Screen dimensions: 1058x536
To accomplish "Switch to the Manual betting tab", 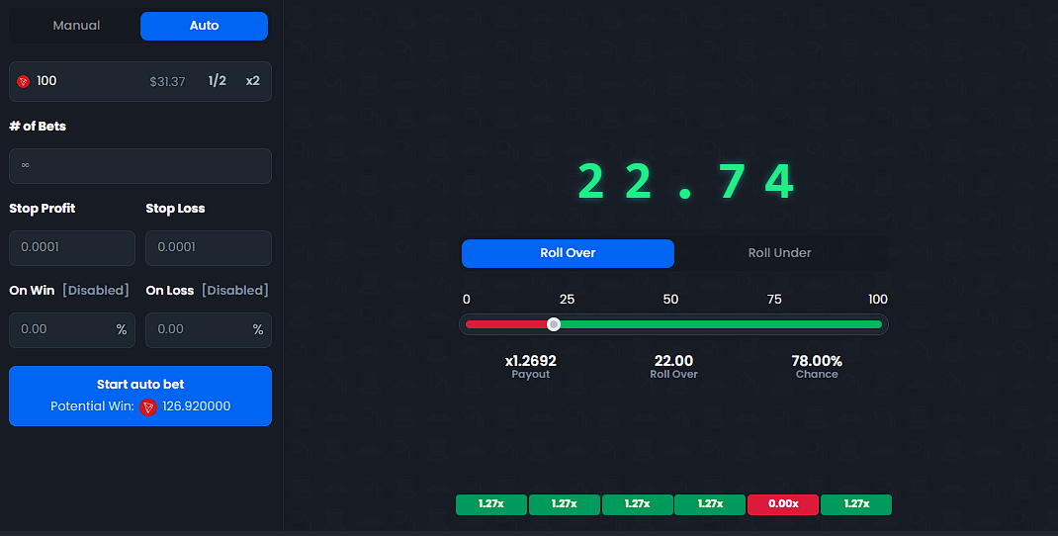I will (x=76, y=26).
